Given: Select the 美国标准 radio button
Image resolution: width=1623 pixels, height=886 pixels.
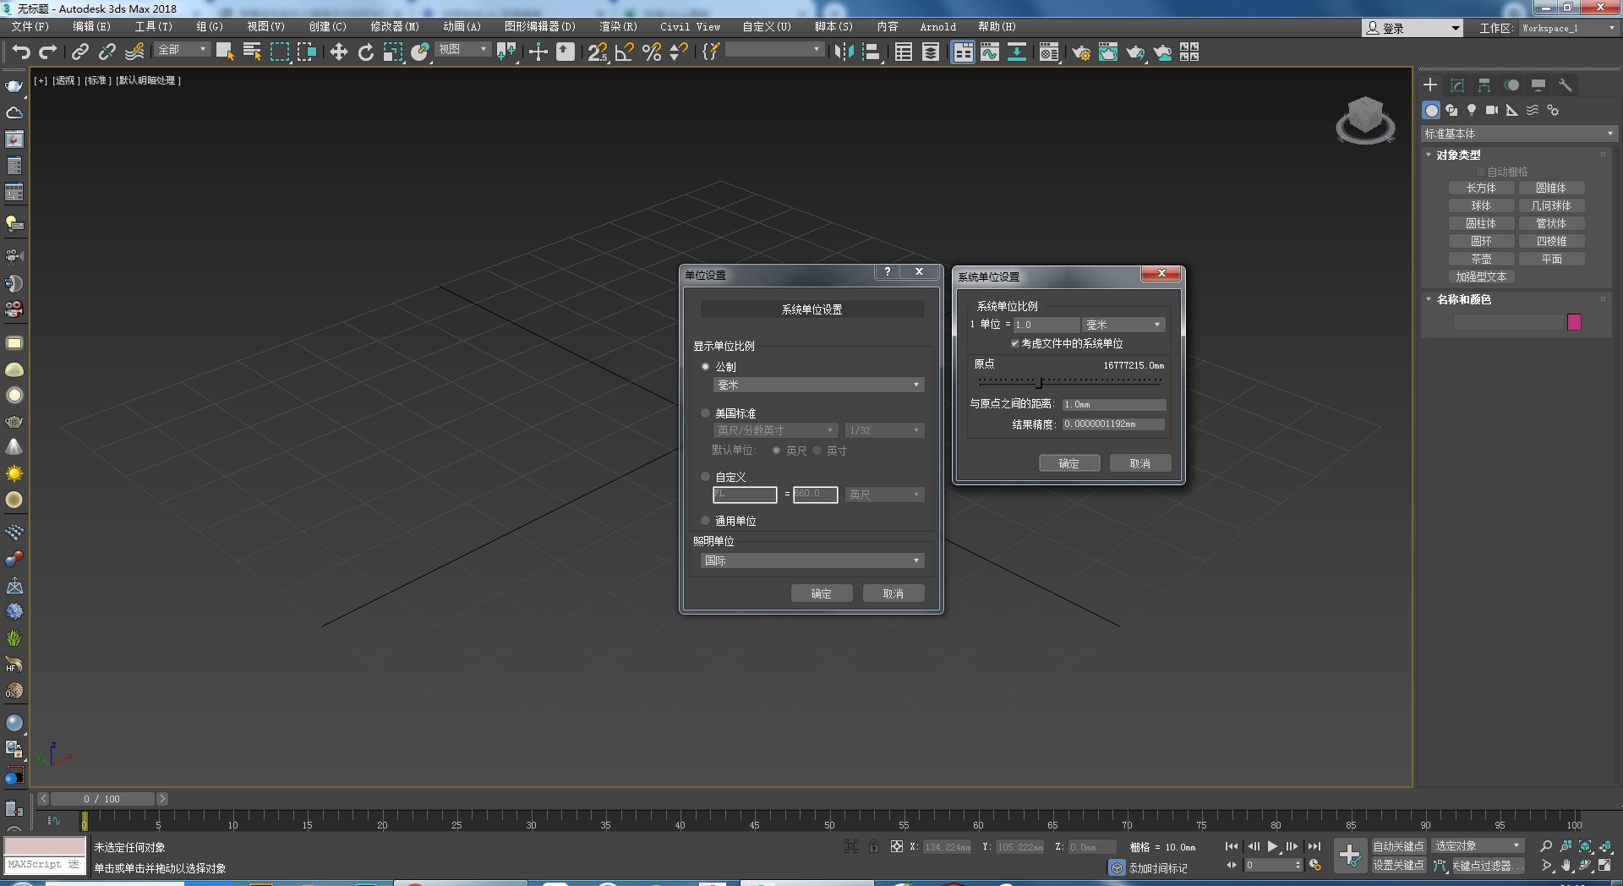Looking at the screenshot, I should point(705,413).
